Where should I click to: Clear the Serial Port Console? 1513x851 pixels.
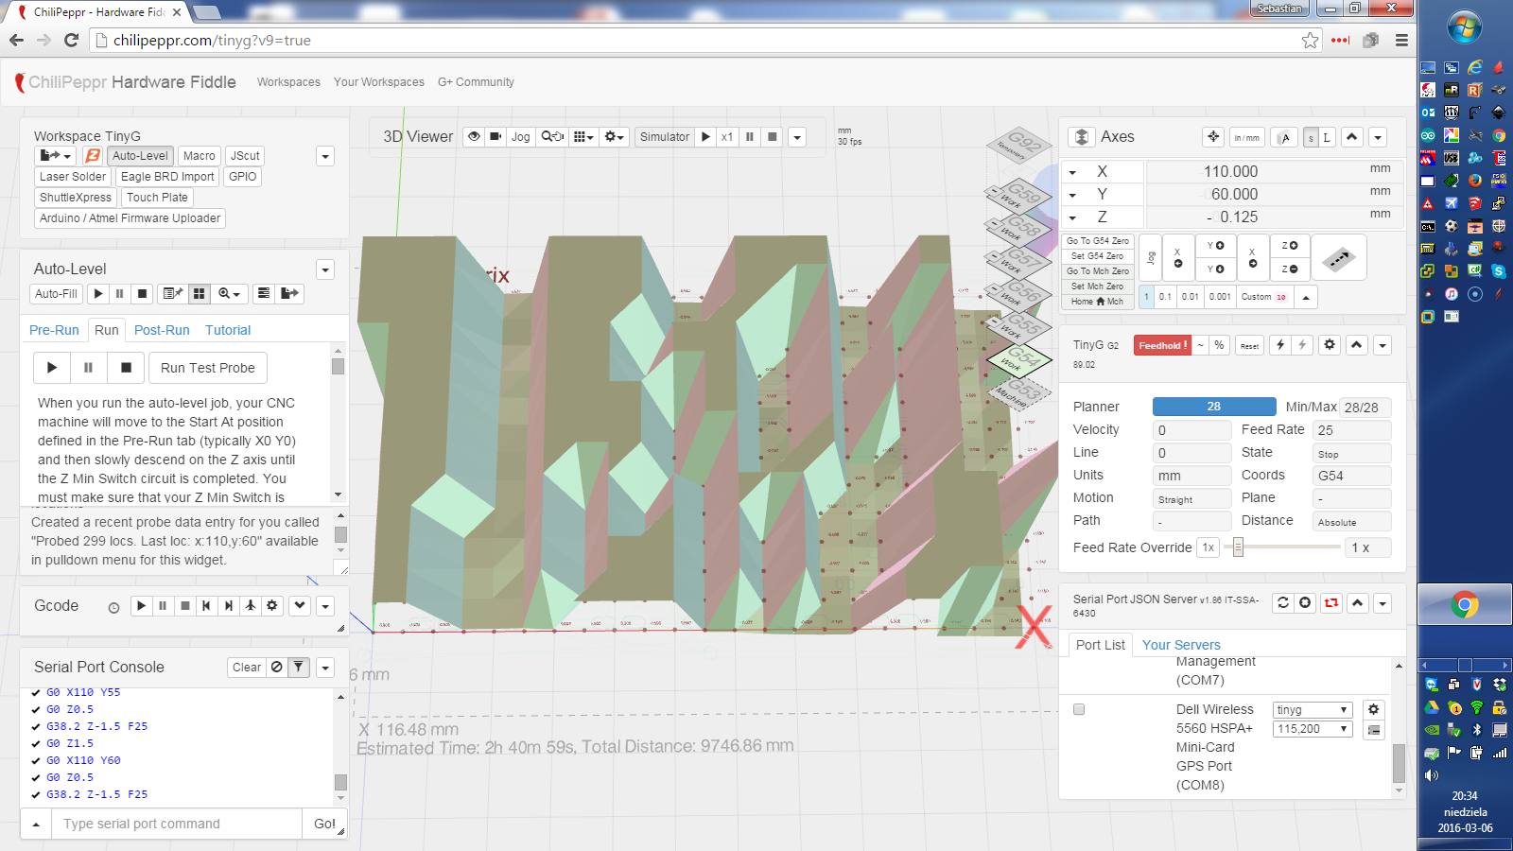pos(247,668)
